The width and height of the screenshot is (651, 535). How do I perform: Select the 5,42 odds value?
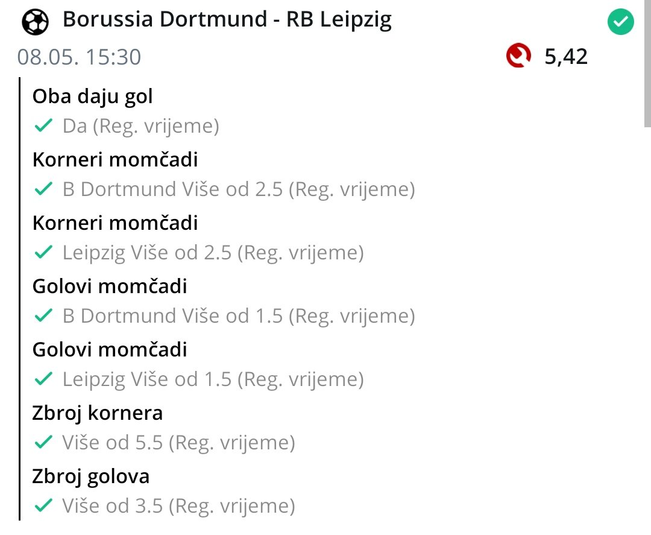[565, 57]
